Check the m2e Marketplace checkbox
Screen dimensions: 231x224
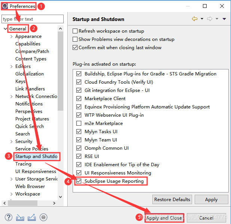pos(79,123)
